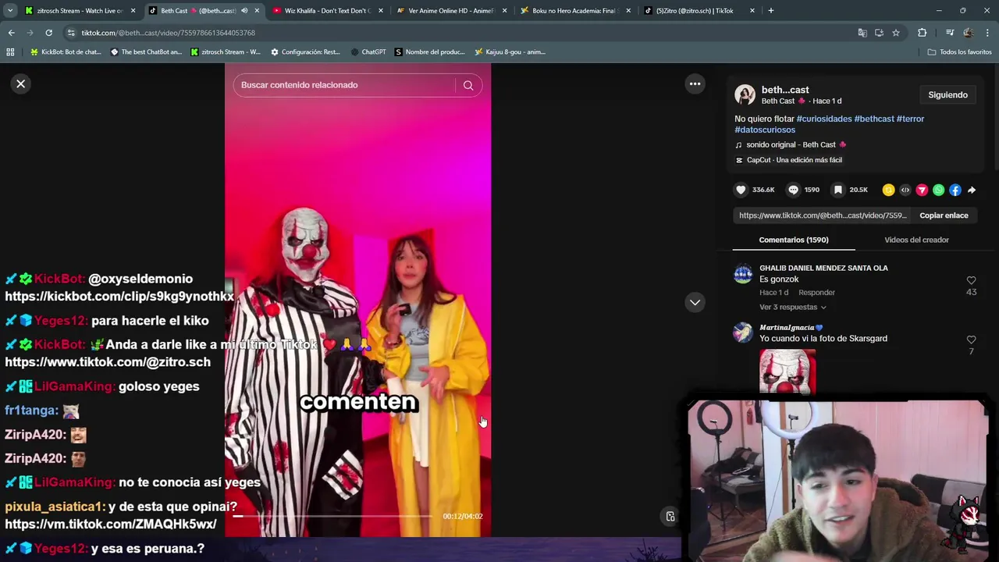
Task: Click the yellow repost icon
Action: coord(888,190)
